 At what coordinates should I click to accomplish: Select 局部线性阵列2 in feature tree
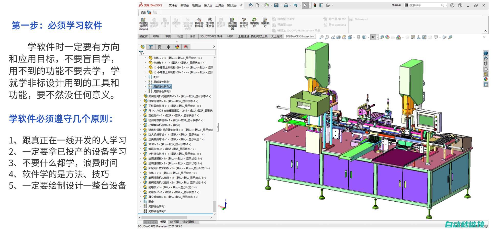tap(160, 87)
